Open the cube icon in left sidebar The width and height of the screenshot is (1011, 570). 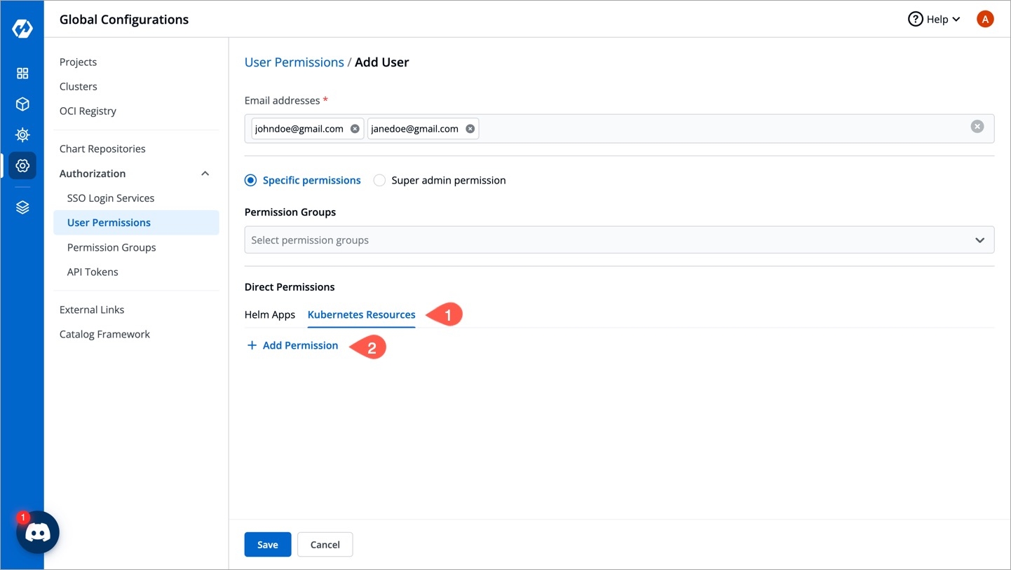[x=22, y=104]
